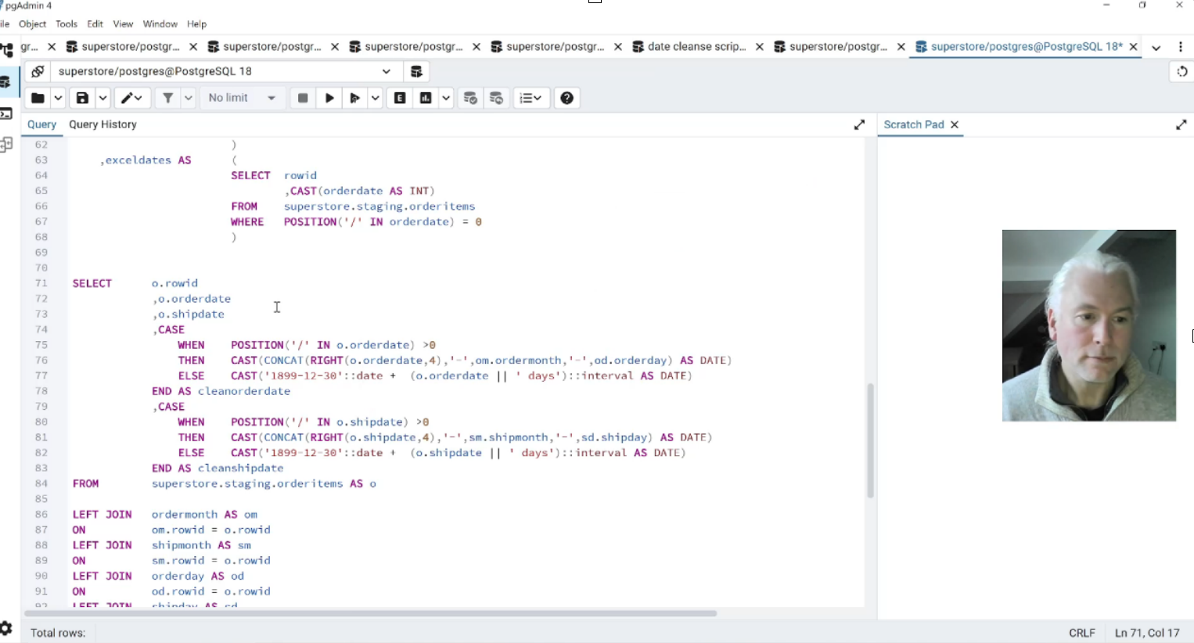This screenshot has width=1194, height=643.
Task: Open the No limit rows dropdown
Action: coord(242,98)
